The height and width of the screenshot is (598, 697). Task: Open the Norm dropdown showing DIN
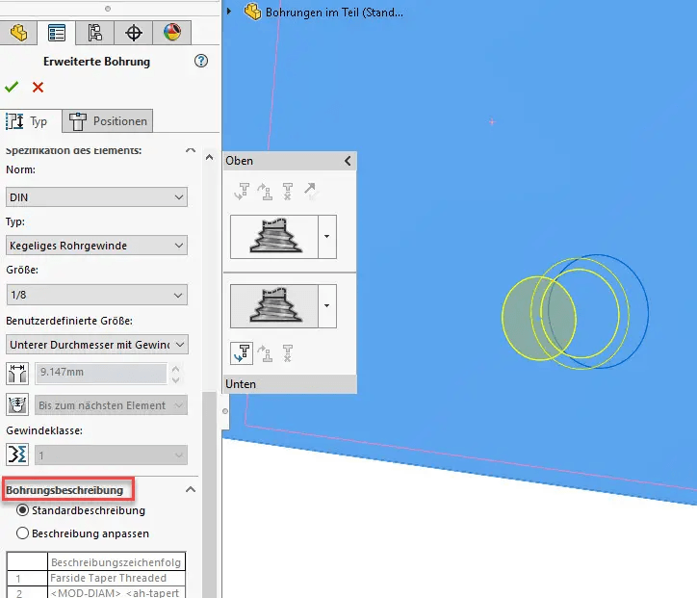pyautogui.click(x=96, y=197)
